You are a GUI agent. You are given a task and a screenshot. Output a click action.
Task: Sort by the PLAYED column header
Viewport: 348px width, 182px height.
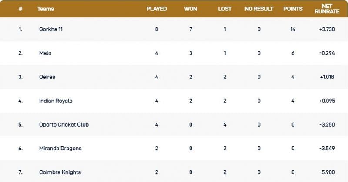pos(157,9)
